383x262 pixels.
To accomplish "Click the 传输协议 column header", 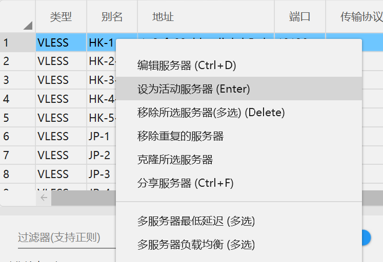I will 354,17.
